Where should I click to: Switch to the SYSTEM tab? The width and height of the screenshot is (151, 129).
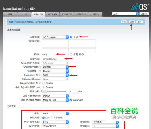point(95,15)
